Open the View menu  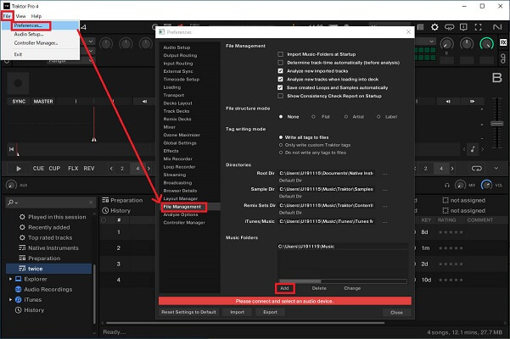[x=20, y=16]
